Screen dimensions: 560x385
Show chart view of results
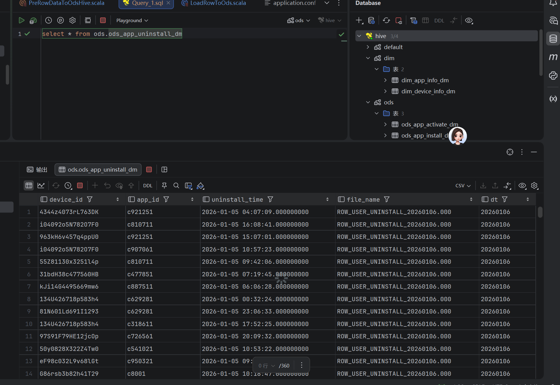pos(41,185)
